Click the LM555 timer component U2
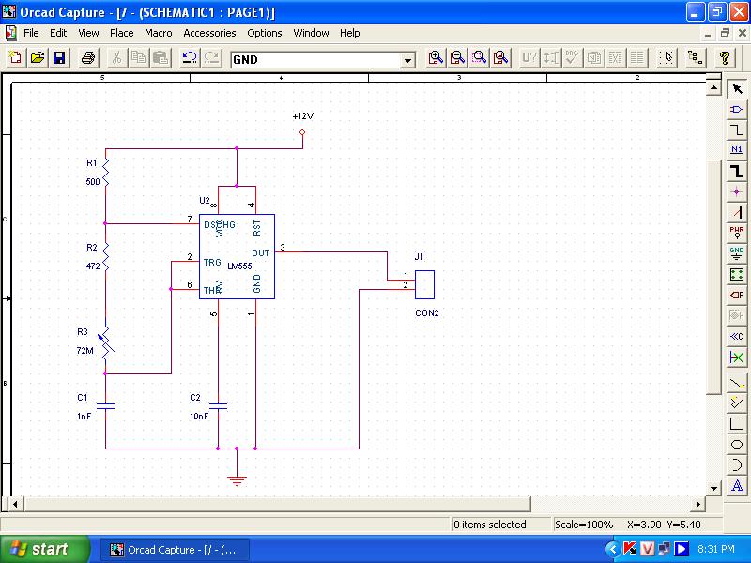Image resolution: width=751 pixels, height=563 pixels. coord(237,256)
